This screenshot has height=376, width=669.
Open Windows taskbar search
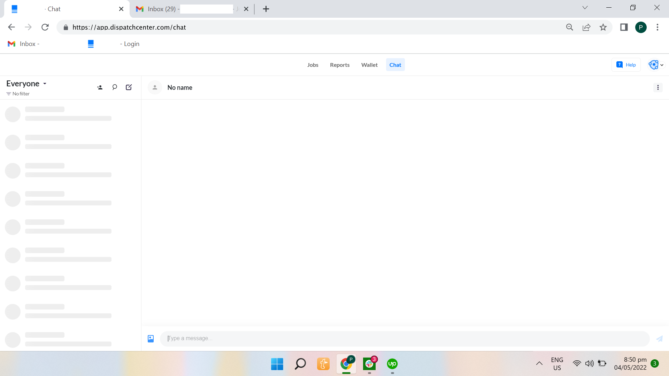[x=300, y=364]
